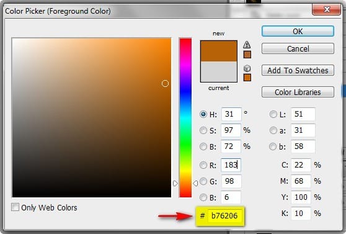
Task: Click the G green field showing 98
Action: tap(231, 181)
